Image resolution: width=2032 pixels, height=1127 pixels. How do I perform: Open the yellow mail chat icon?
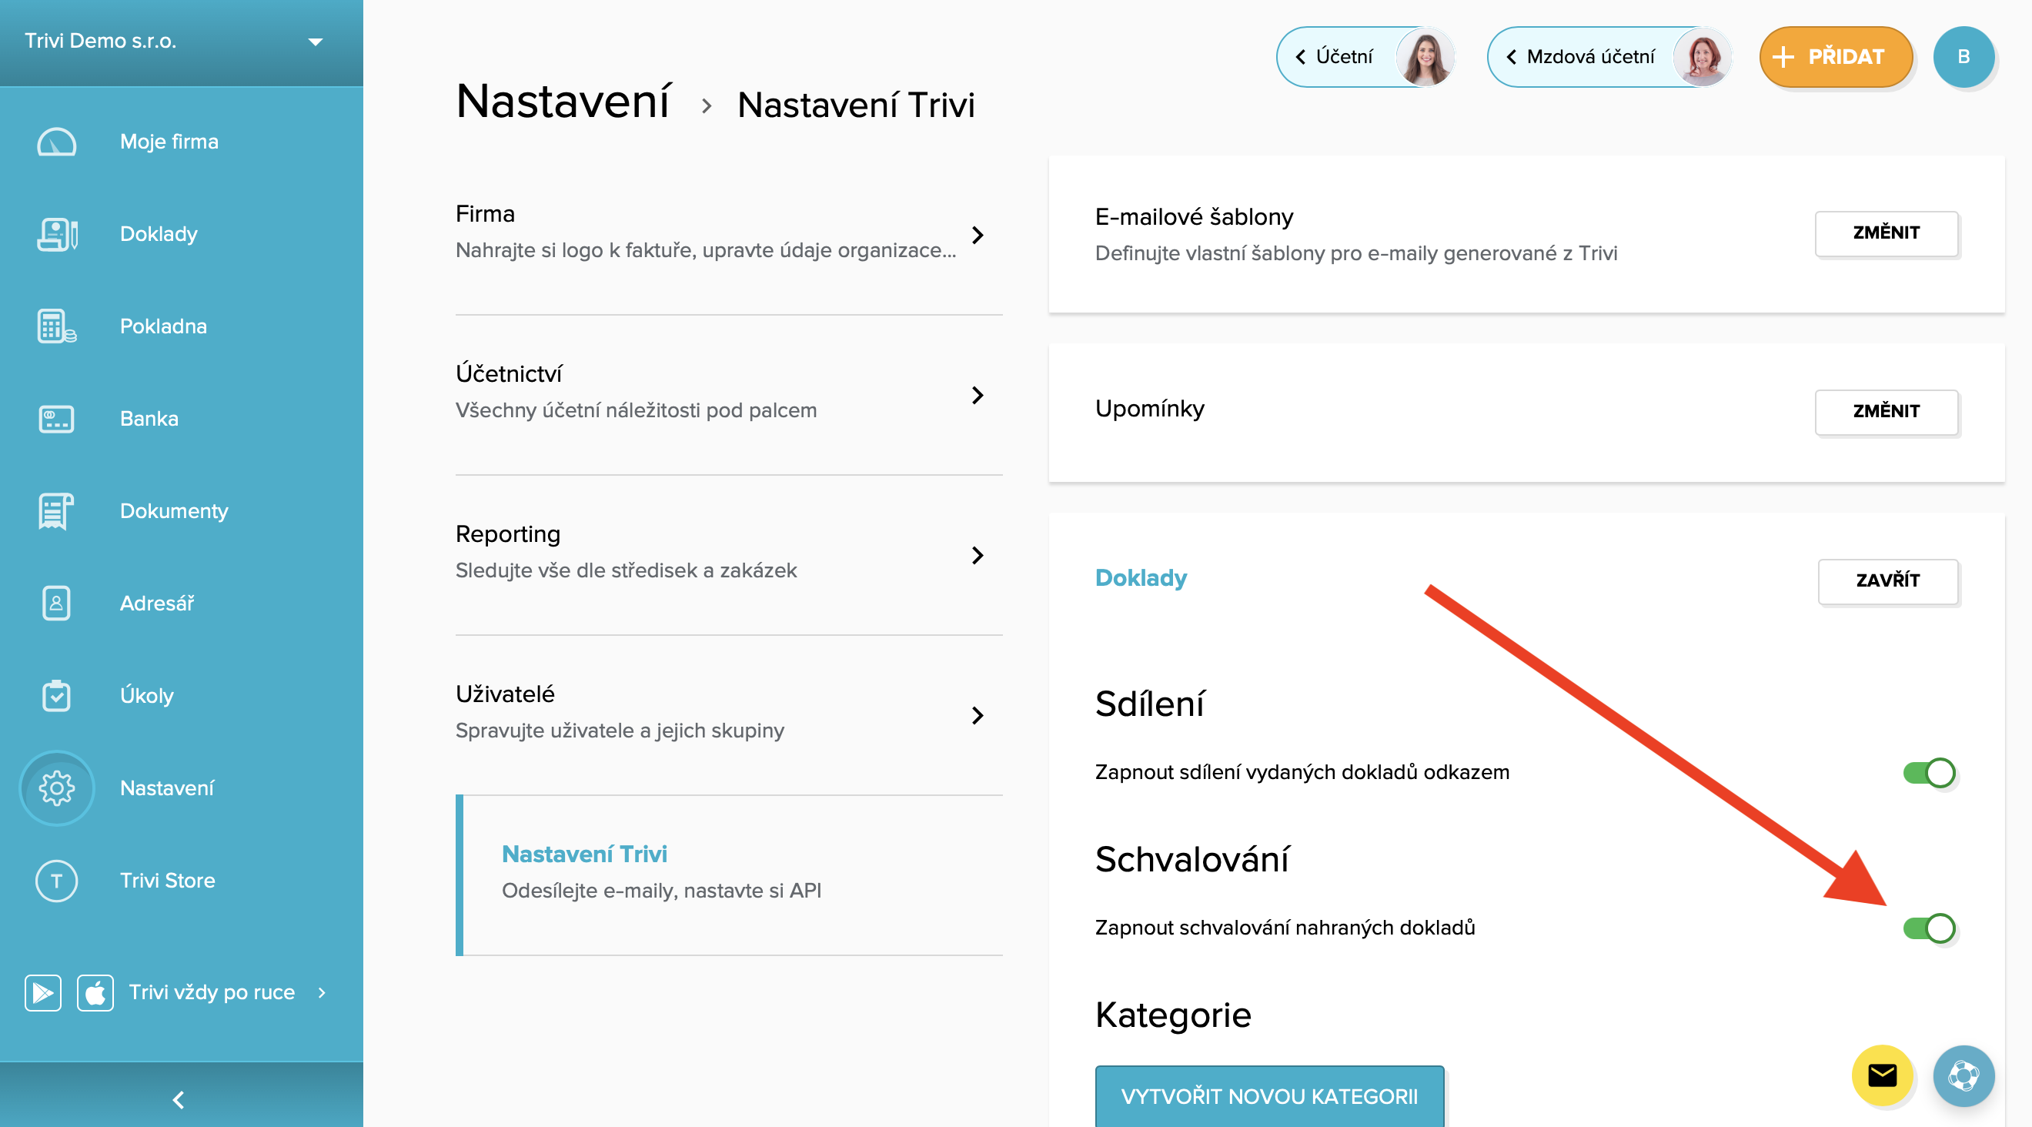point(1882,1075)
